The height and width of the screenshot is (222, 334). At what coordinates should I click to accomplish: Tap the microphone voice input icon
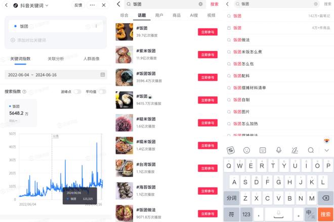point(279,150)
